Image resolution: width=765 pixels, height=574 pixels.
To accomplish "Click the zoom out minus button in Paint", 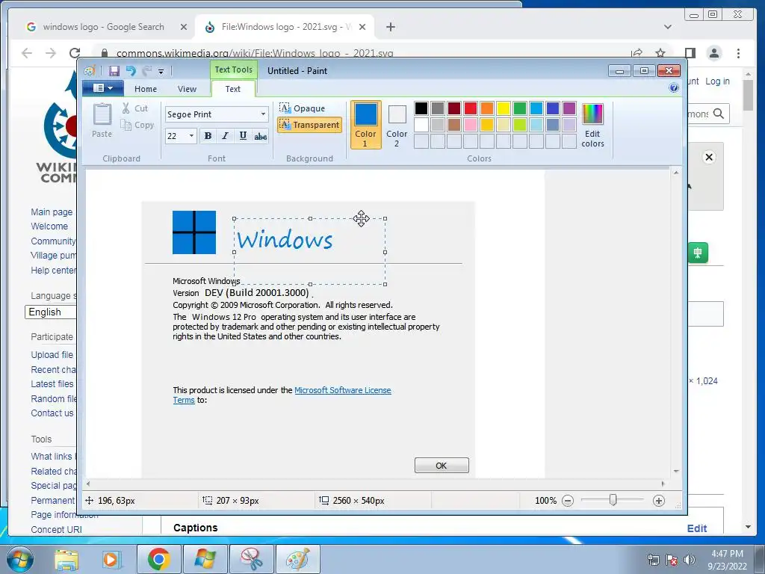I will [x=568, y=500].
